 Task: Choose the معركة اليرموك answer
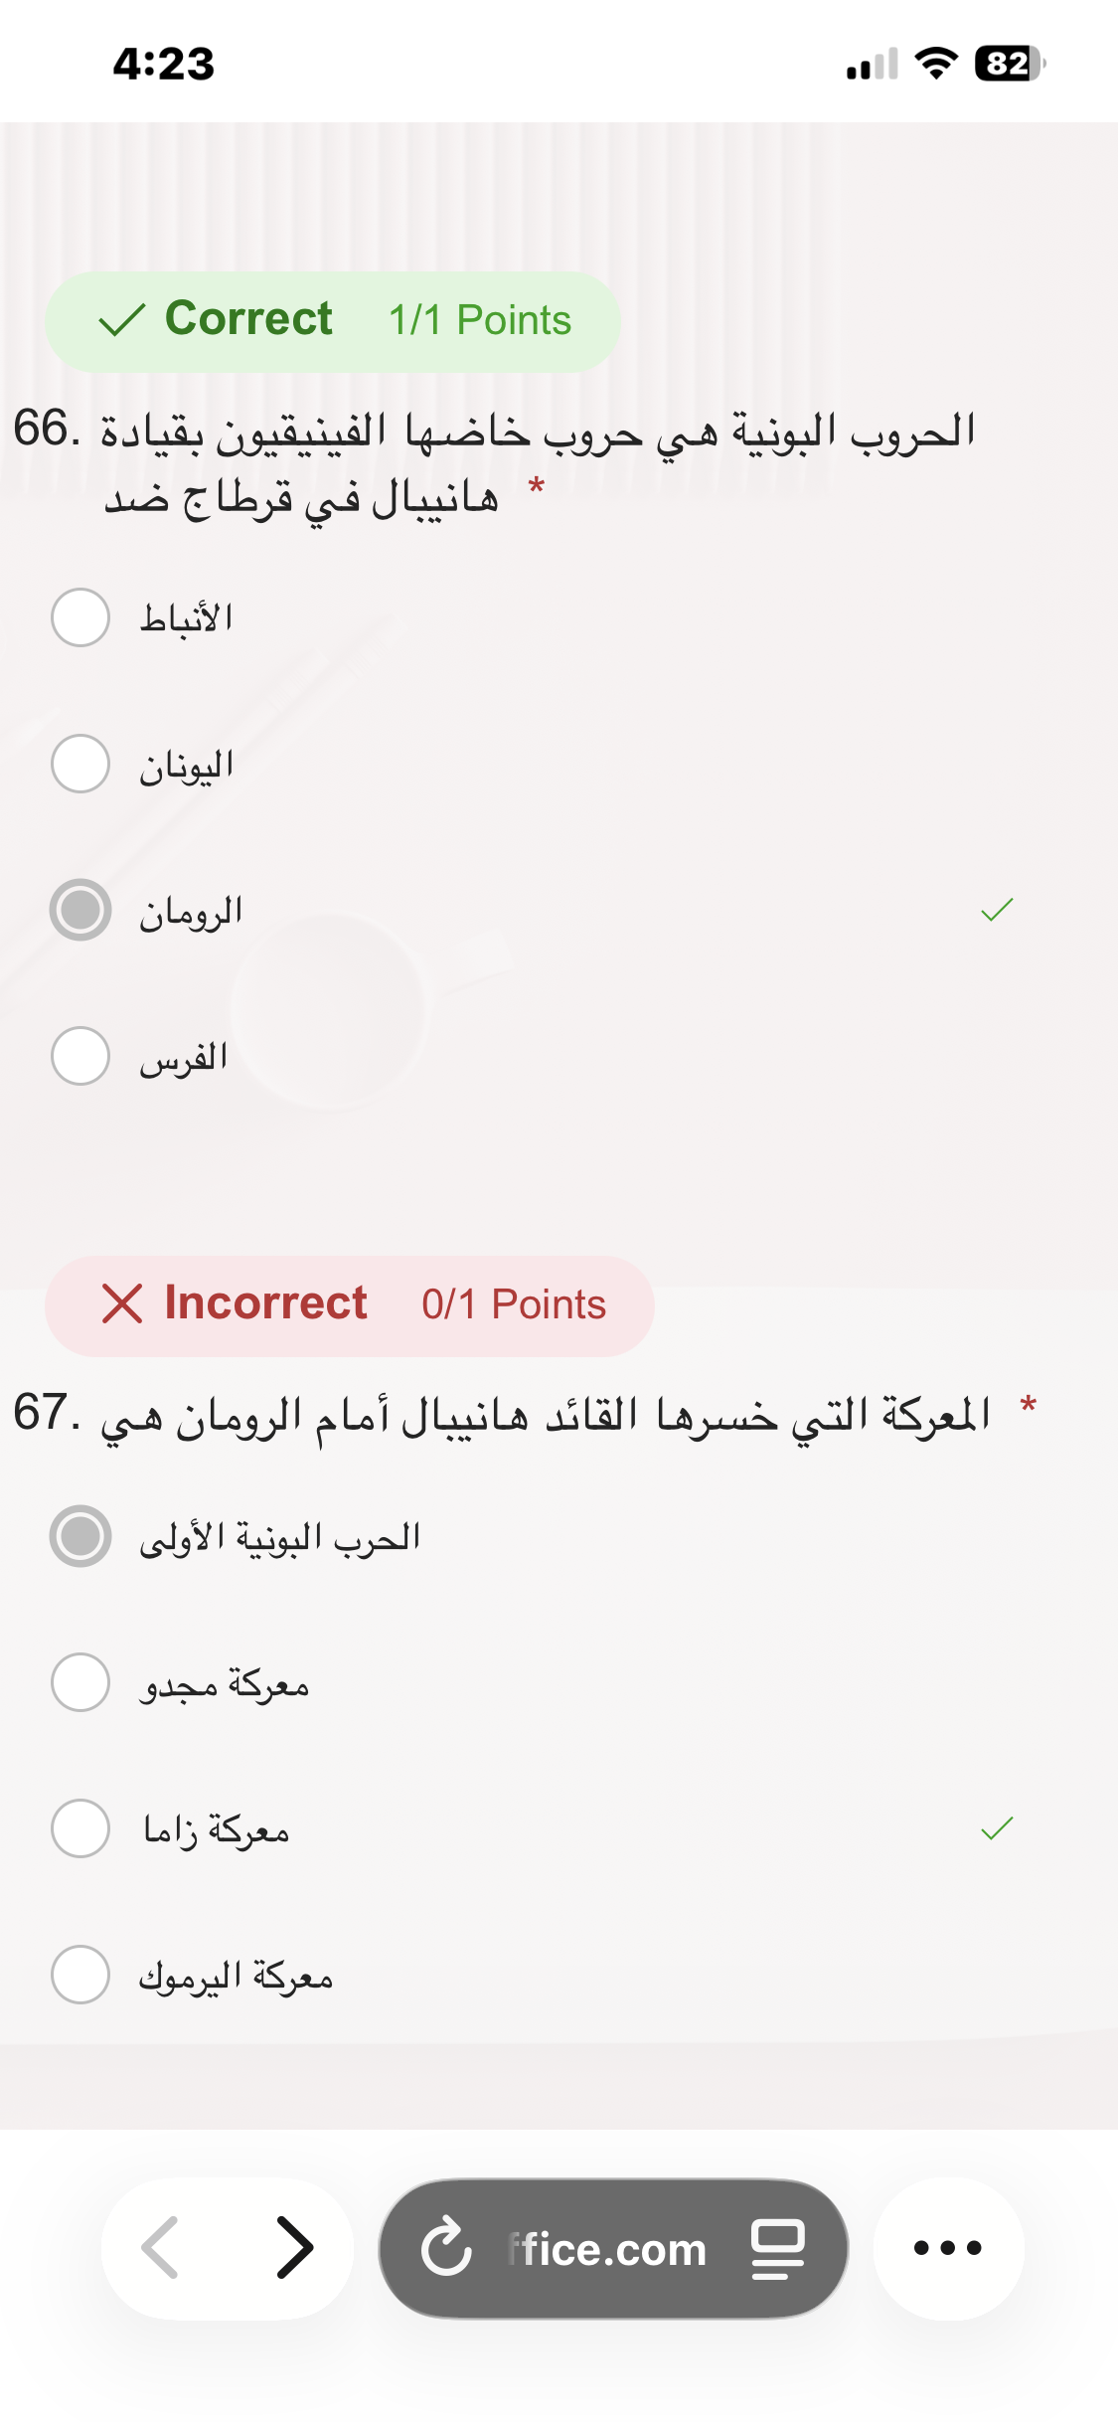click(x=80, y=1975)
